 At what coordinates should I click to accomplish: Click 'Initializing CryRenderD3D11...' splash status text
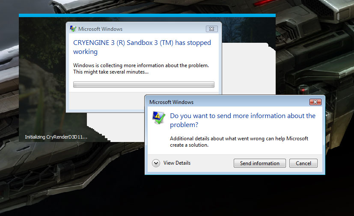coord(56,137)
